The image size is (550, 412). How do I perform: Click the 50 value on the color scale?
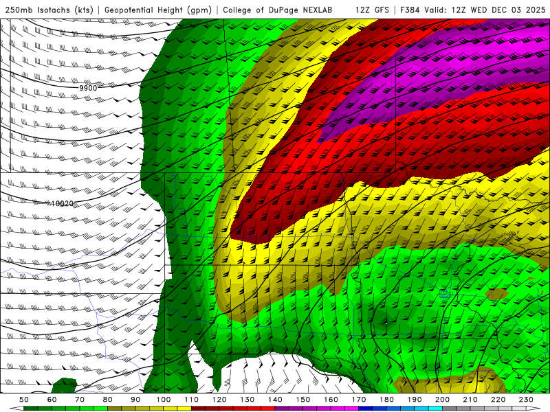click(x=24, y=400)
